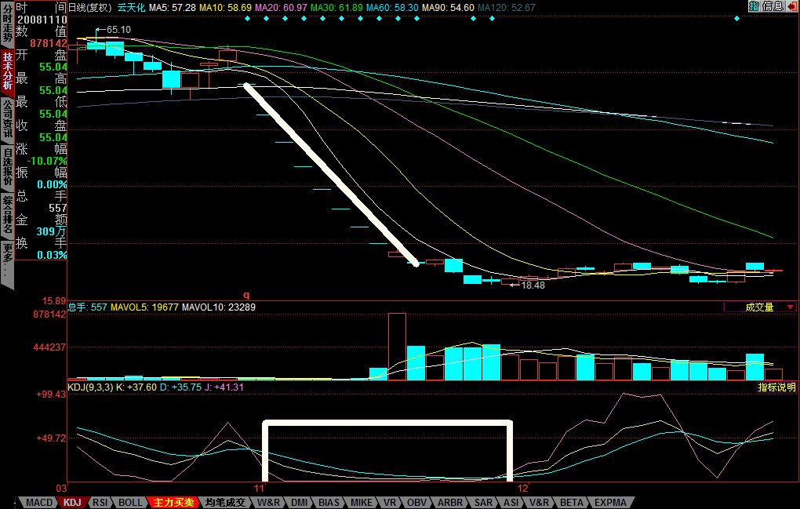800x509 pixels.
Task: Expand the 成交量 dropdown arrow
Action: tap(789, 307)
